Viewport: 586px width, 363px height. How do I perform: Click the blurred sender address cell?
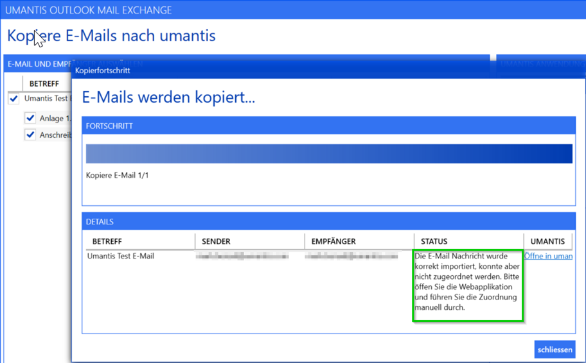[242, 256]
